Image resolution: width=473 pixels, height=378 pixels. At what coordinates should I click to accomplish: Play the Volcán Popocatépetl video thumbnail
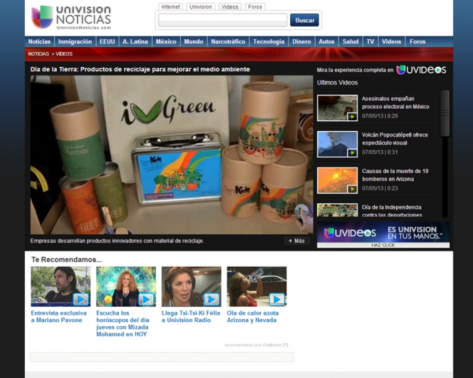pyautogui.click(x=337, y=144)
